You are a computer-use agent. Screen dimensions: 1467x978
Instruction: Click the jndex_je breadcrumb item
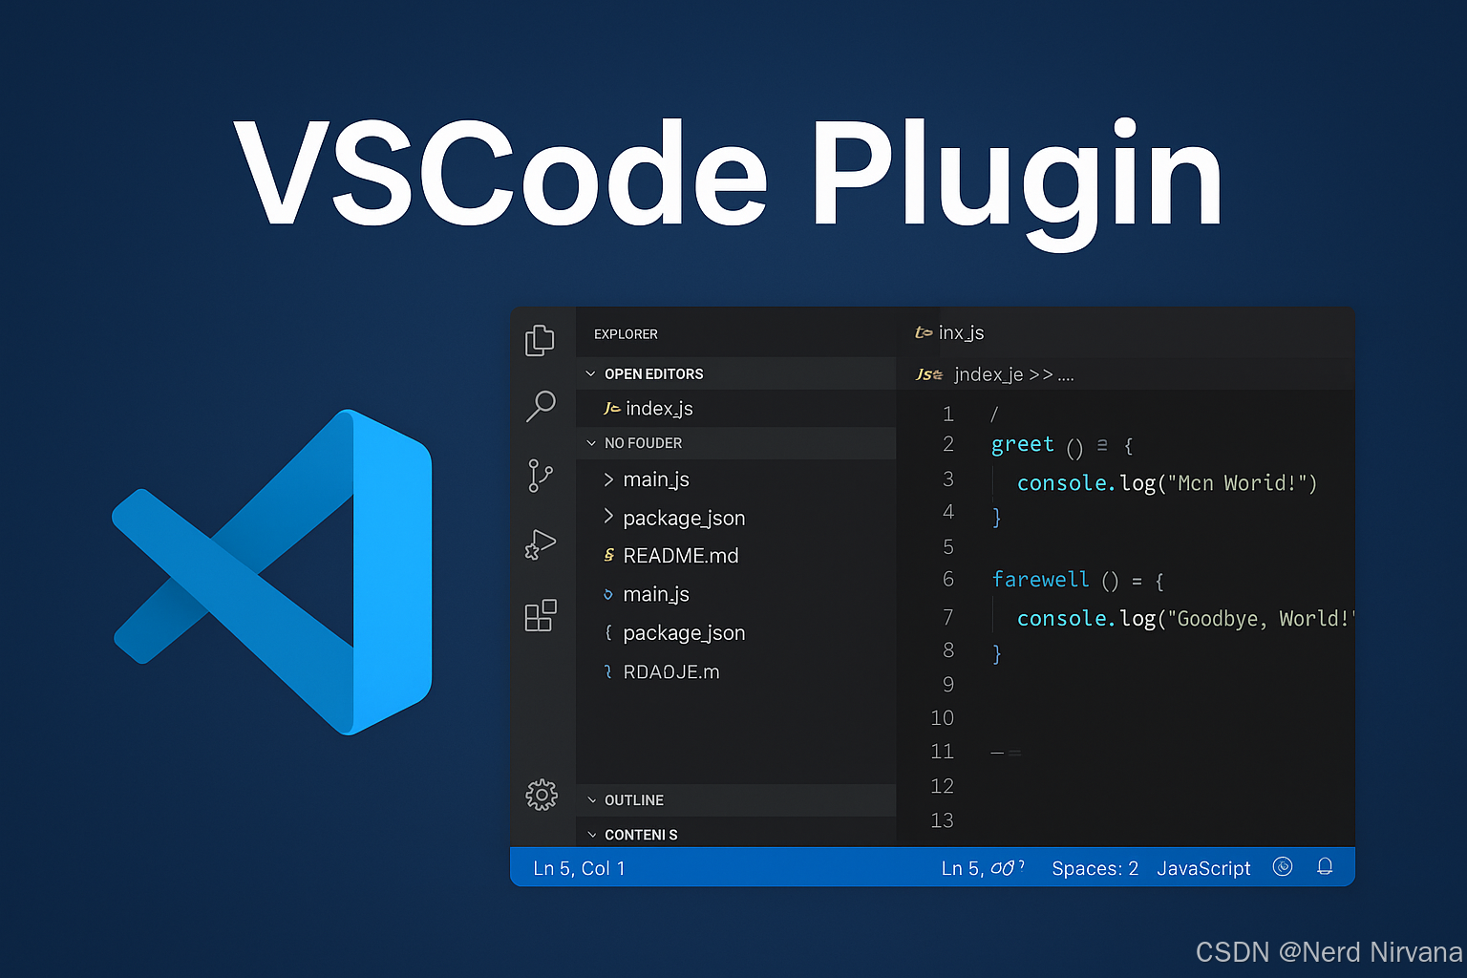[x=989, y=374]
